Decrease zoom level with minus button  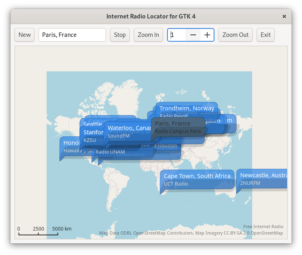point(193,35)
